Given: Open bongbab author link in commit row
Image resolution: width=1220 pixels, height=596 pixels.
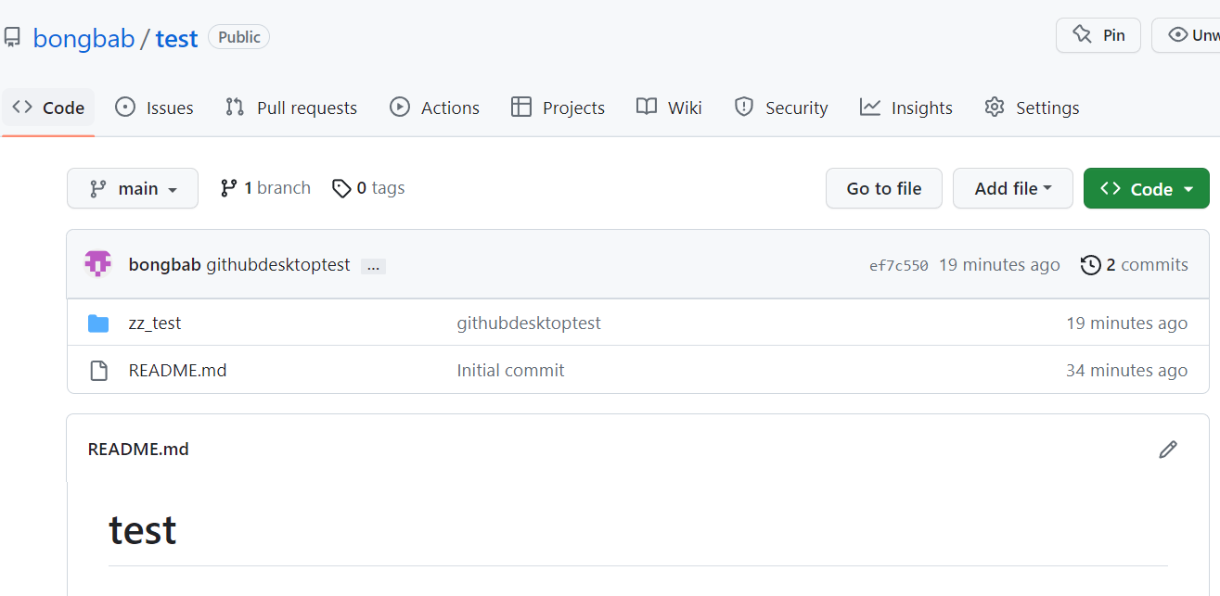Looking at the screenshot, I should 164,264.
